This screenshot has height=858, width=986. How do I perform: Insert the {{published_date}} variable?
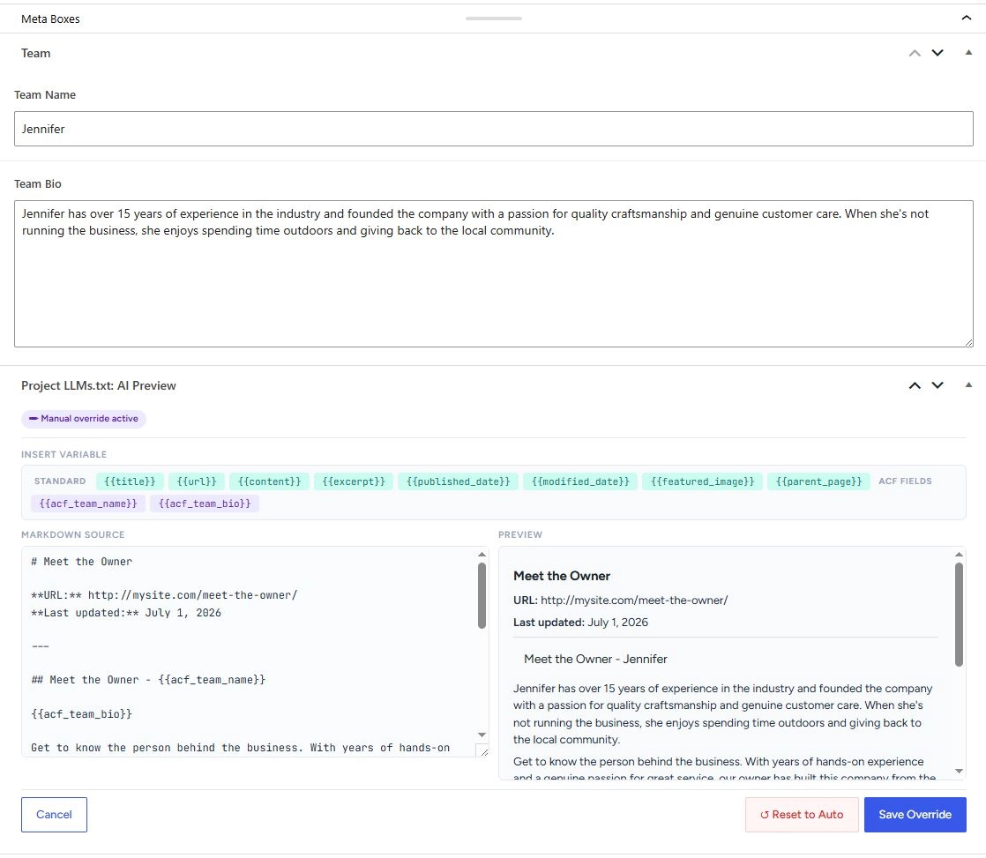pos(458,481)
